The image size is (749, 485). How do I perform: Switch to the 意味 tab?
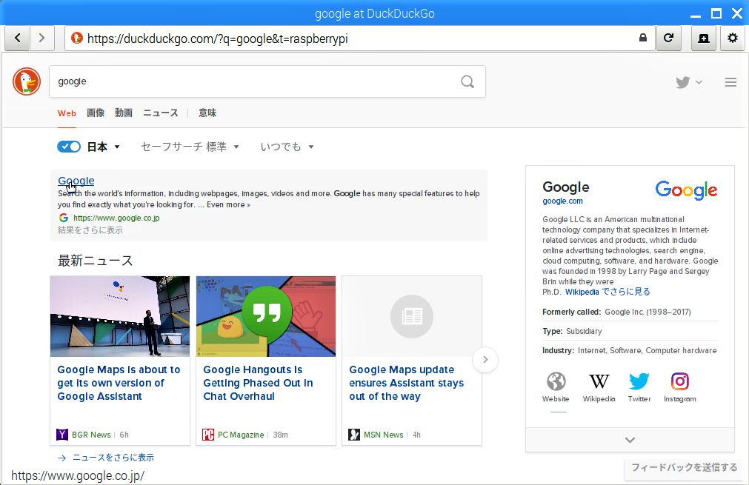(x=207, y=113)
